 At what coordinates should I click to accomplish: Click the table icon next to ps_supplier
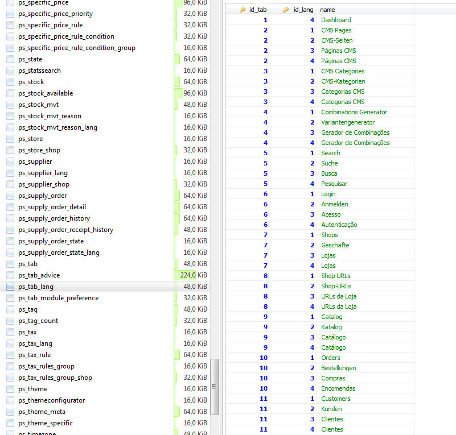coord(10,161)
